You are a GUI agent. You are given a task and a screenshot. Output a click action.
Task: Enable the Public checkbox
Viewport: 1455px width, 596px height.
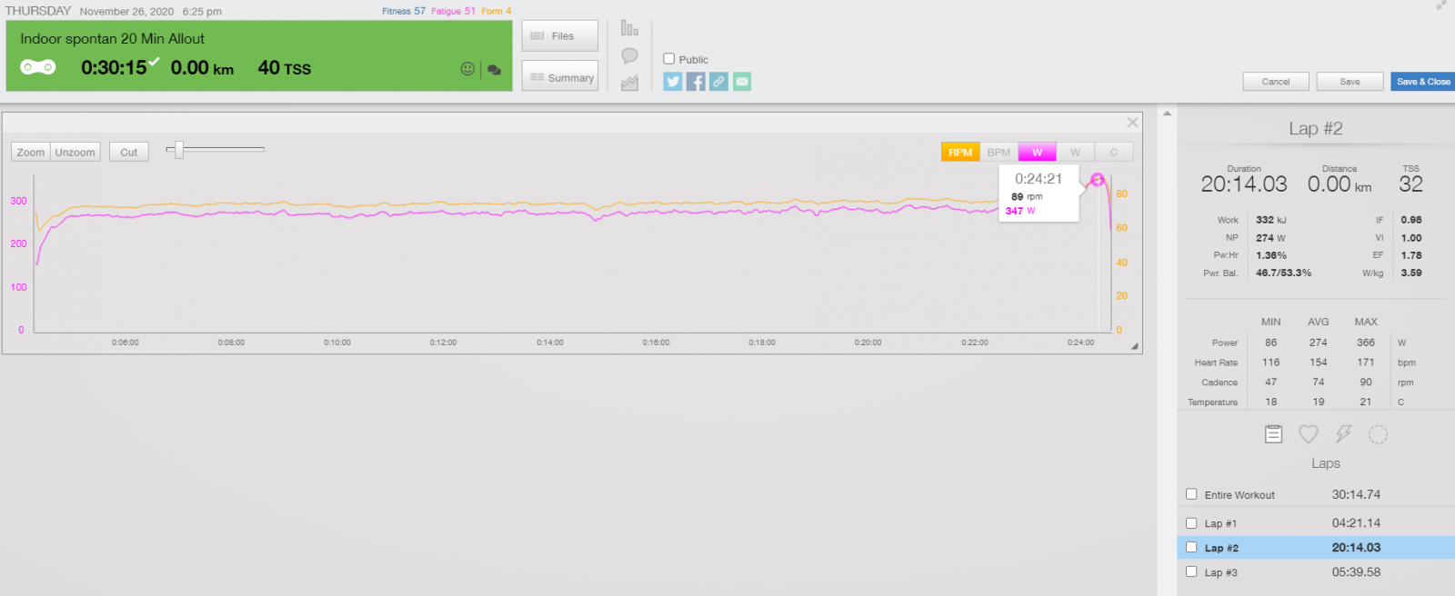tap(669, 59)
